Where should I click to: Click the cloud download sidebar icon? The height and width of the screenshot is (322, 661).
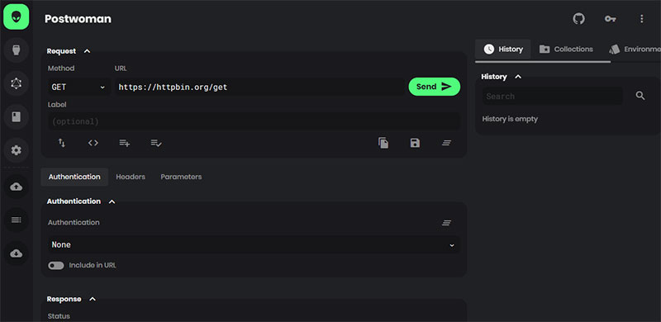click(x=17, y=253)
